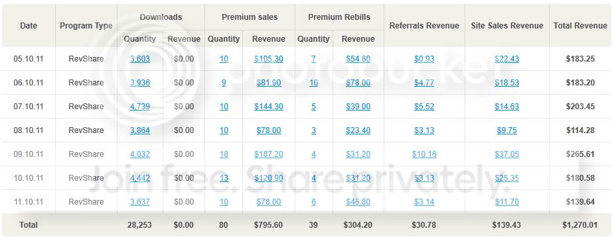Select total downloads 28,253 cell
Image resolution: width=614 pixels, height=241 pixels.
(x=139, y=225)
